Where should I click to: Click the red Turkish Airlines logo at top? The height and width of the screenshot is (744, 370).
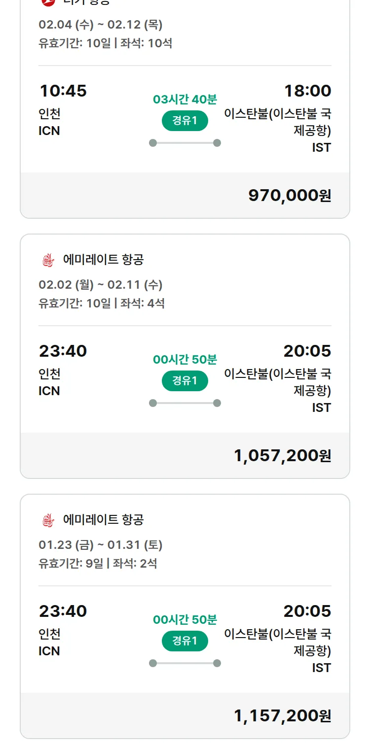tap(48, 1)
